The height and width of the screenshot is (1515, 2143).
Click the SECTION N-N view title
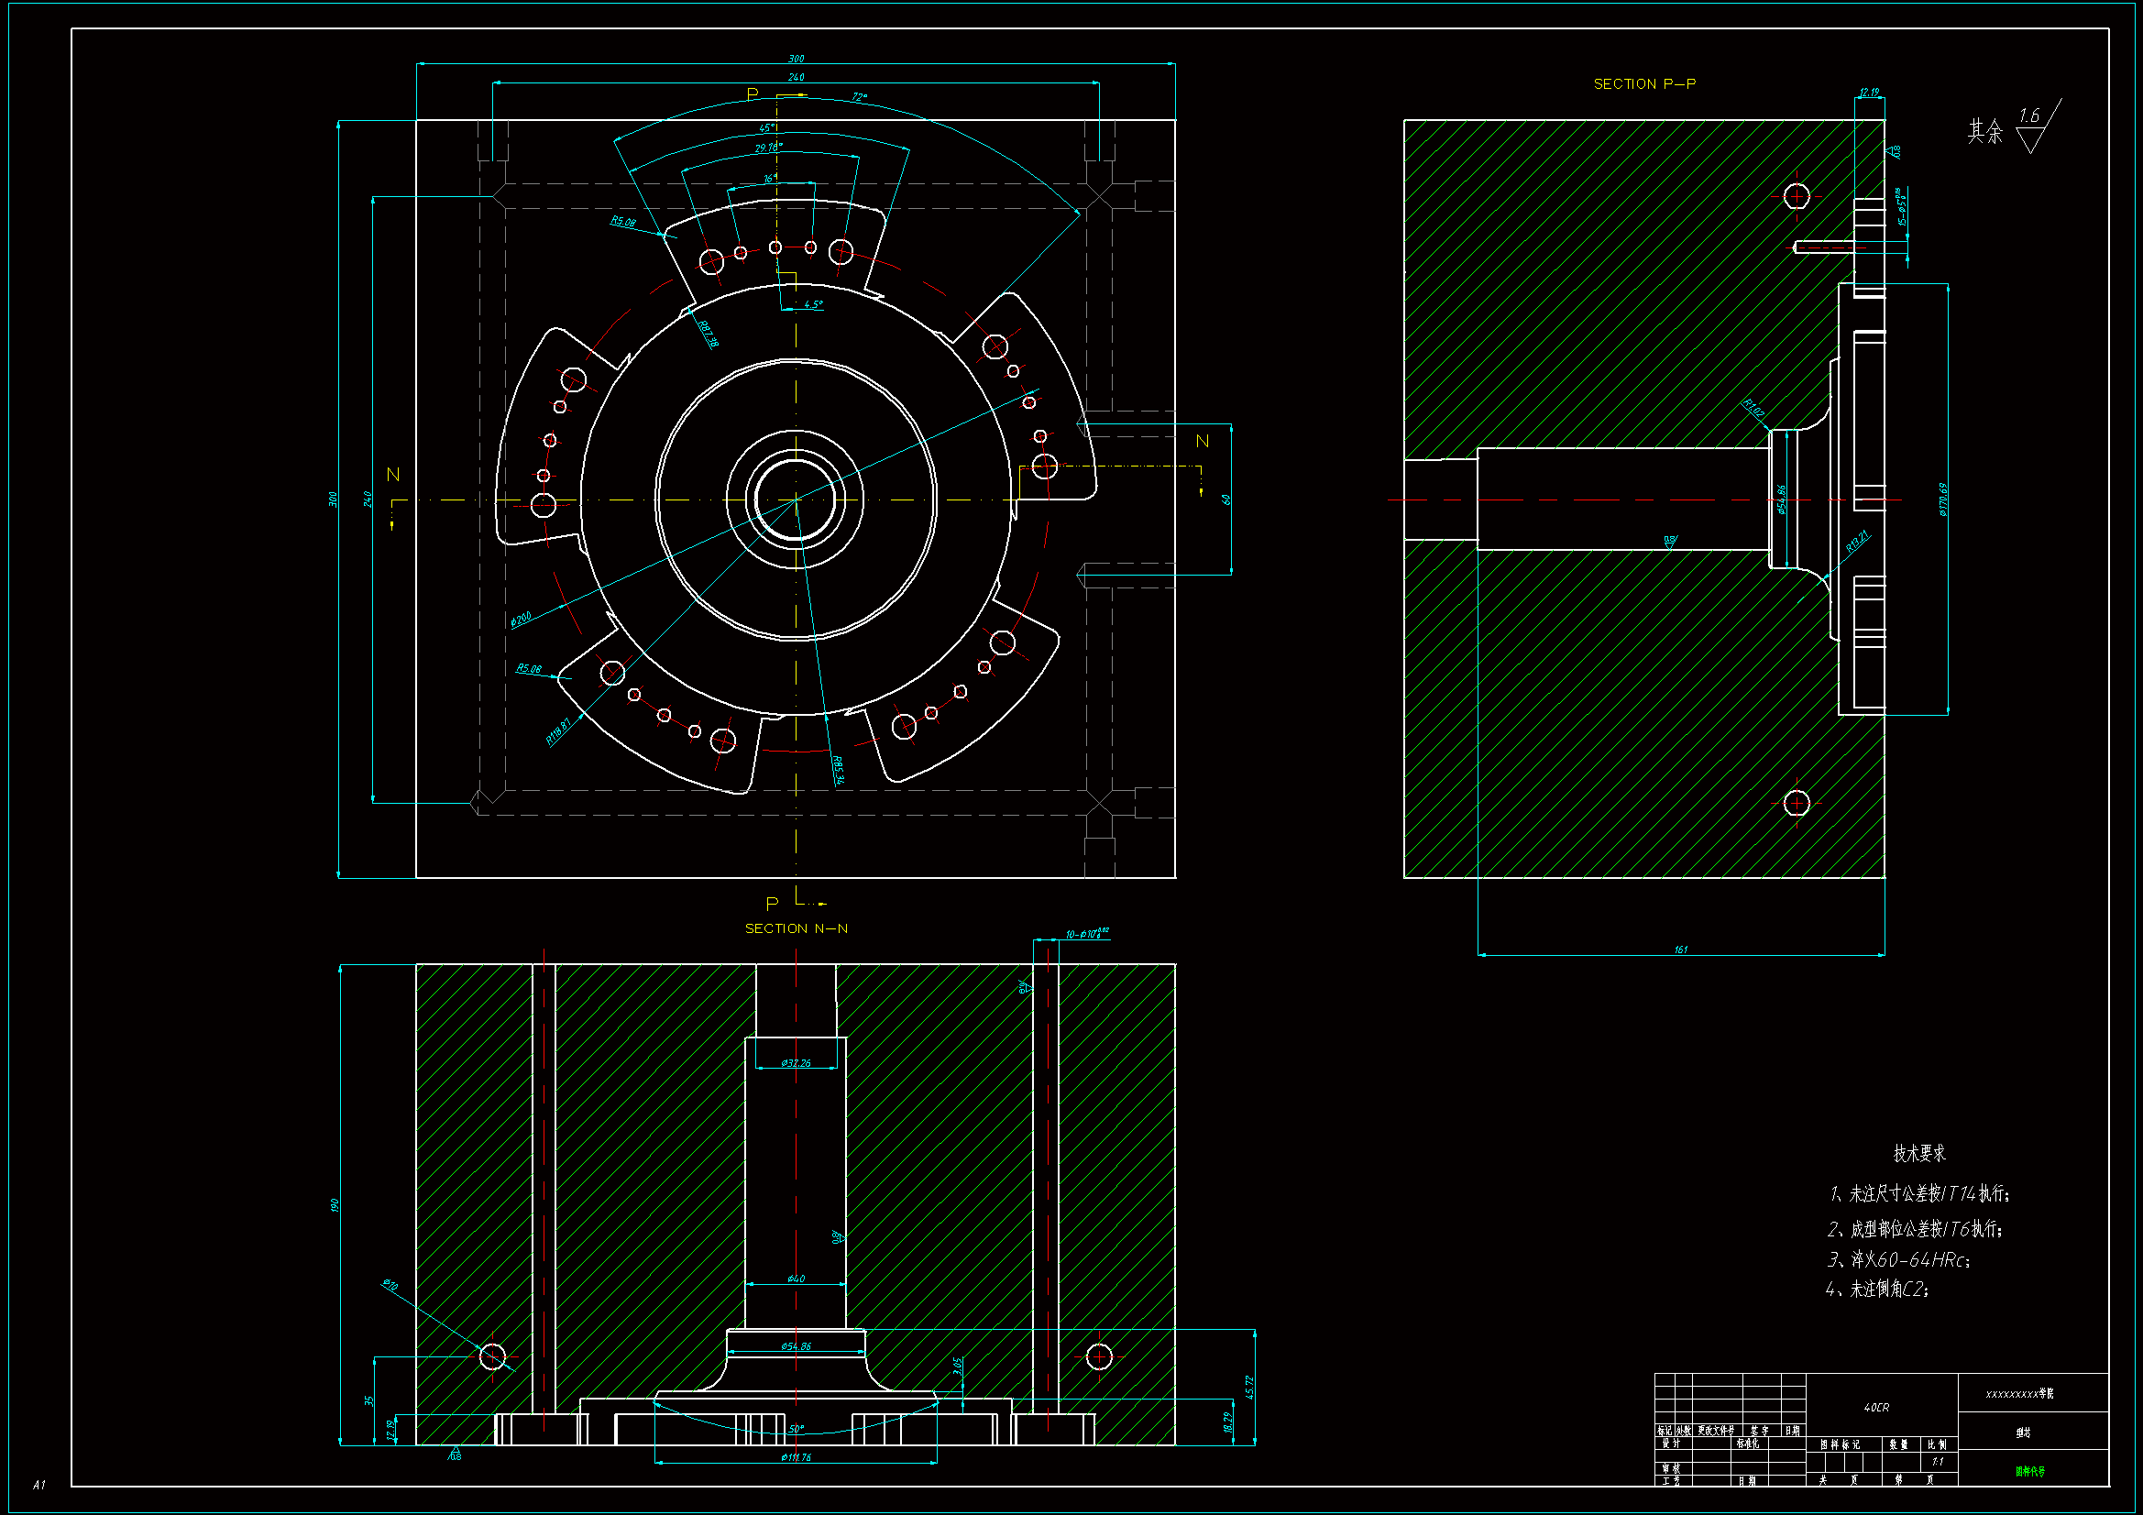tap(797, 928)
